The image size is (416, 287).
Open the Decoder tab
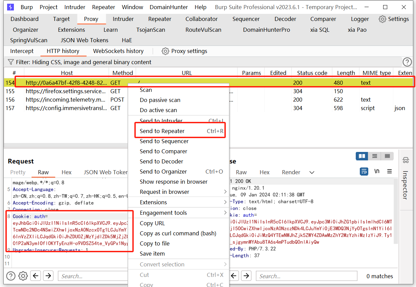coord(285,19)
